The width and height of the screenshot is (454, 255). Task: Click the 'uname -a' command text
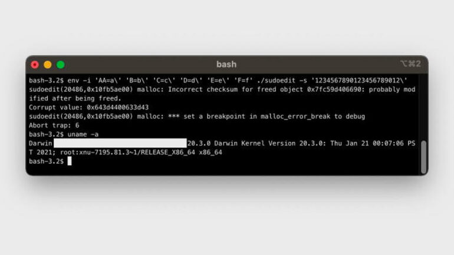coord(83,134)
